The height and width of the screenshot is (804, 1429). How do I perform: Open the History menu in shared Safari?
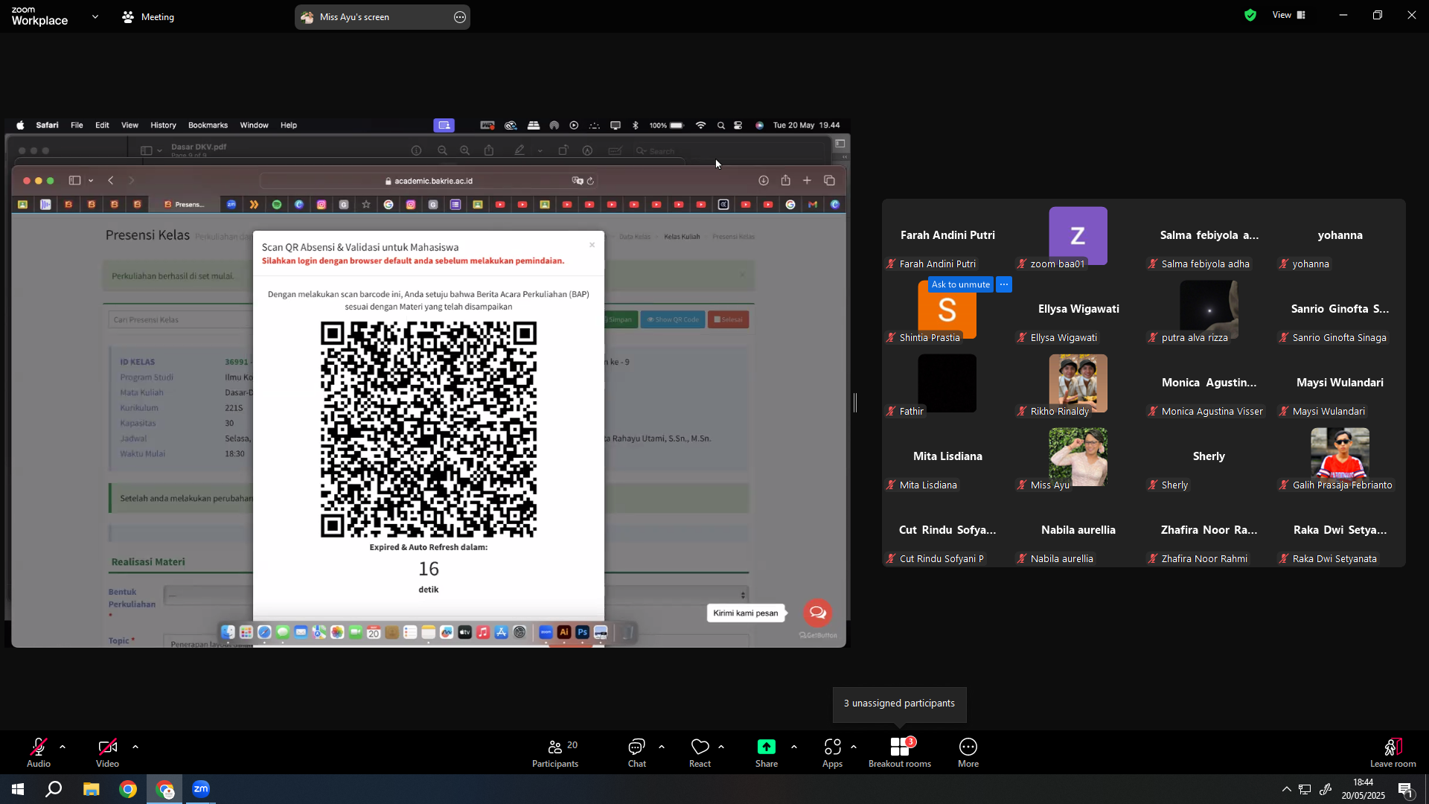coord(163,125)
